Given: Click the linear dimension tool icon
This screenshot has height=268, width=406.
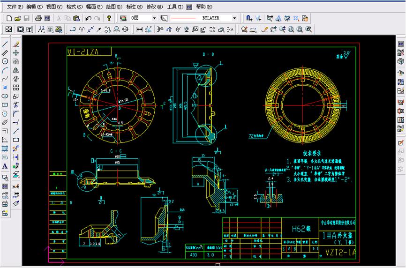Looking at the screenshot, I should coord(139,30).
